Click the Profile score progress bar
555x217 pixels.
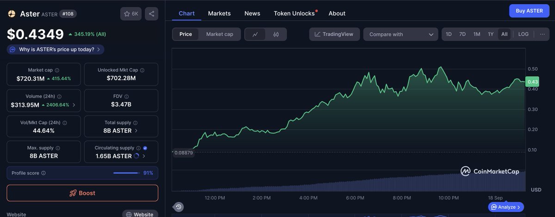126,173
